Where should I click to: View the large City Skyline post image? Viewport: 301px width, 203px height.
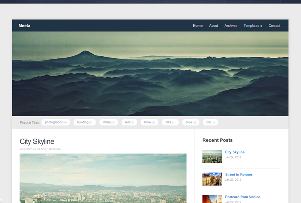(103, 178)
